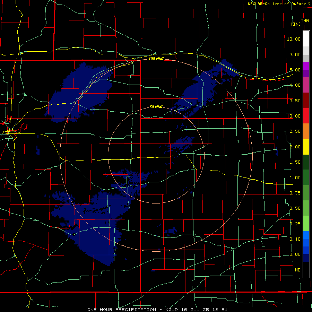Viewport: 312px width, 312px height.
Task: Click the ND legend label
Action: pyautogui.click(x=298, y=270)
